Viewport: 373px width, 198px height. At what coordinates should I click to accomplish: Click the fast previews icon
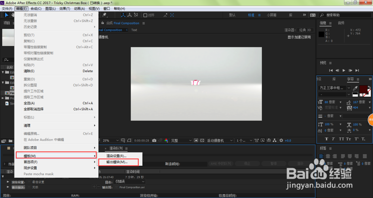[x=263, y=141]
